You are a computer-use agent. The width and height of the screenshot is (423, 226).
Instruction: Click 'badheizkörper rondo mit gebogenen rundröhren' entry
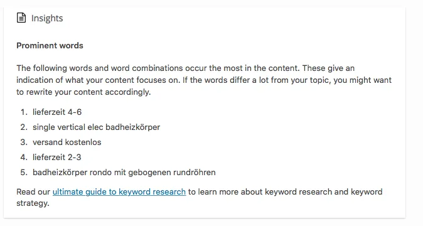tap(124, 173)
